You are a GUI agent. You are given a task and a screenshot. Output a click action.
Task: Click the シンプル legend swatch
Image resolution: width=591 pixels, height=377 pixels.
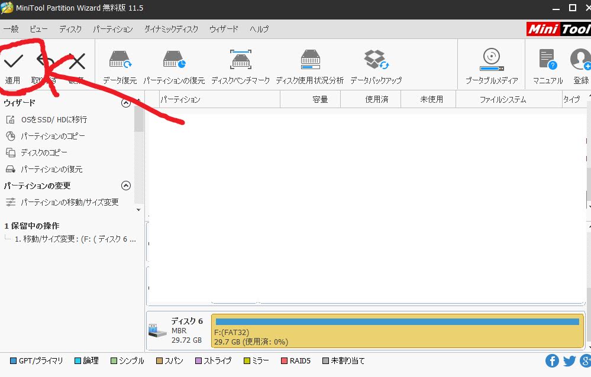click(114, 361)
